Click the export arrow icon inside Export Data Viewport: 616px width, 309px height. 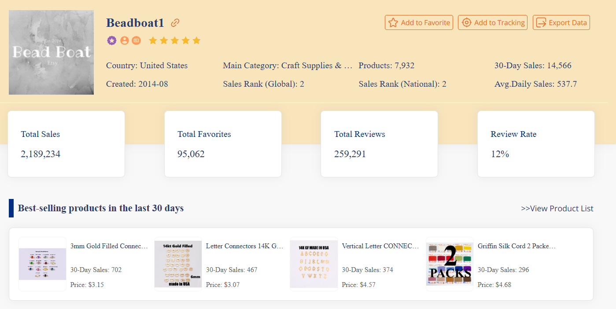pos(541,22)
